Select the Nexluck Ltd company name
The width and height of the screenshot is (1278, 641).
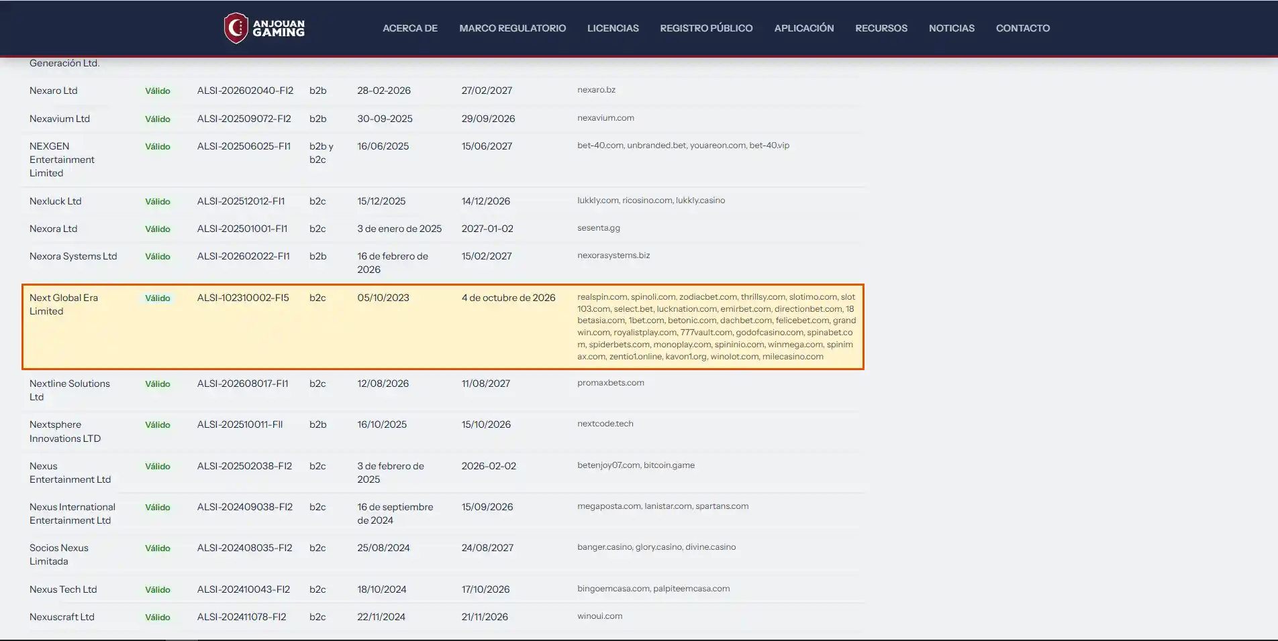coord(55,201)
